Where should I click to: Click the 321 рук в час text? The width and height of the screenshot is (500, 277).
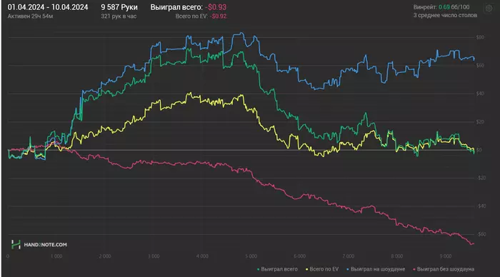pos(119,16)
